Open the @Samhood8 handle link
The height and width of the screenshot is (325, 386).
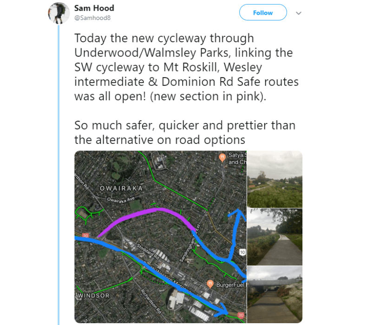click(92, 18)
